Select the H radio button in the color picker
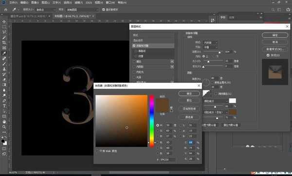 158,125
